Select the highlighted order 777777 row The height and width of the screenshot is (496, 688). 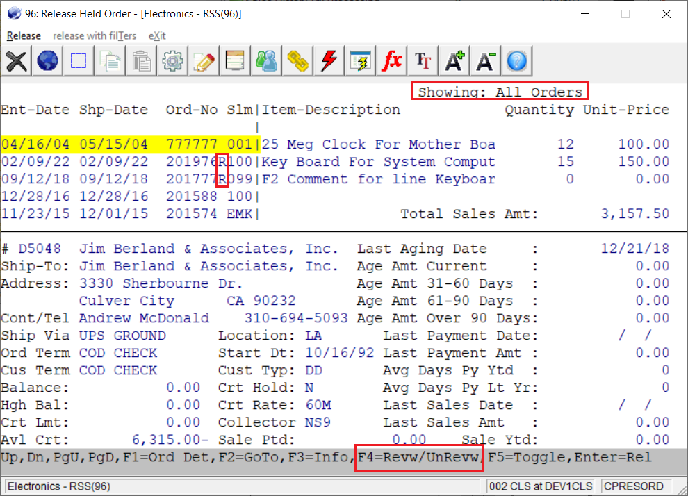click(130, 144)
